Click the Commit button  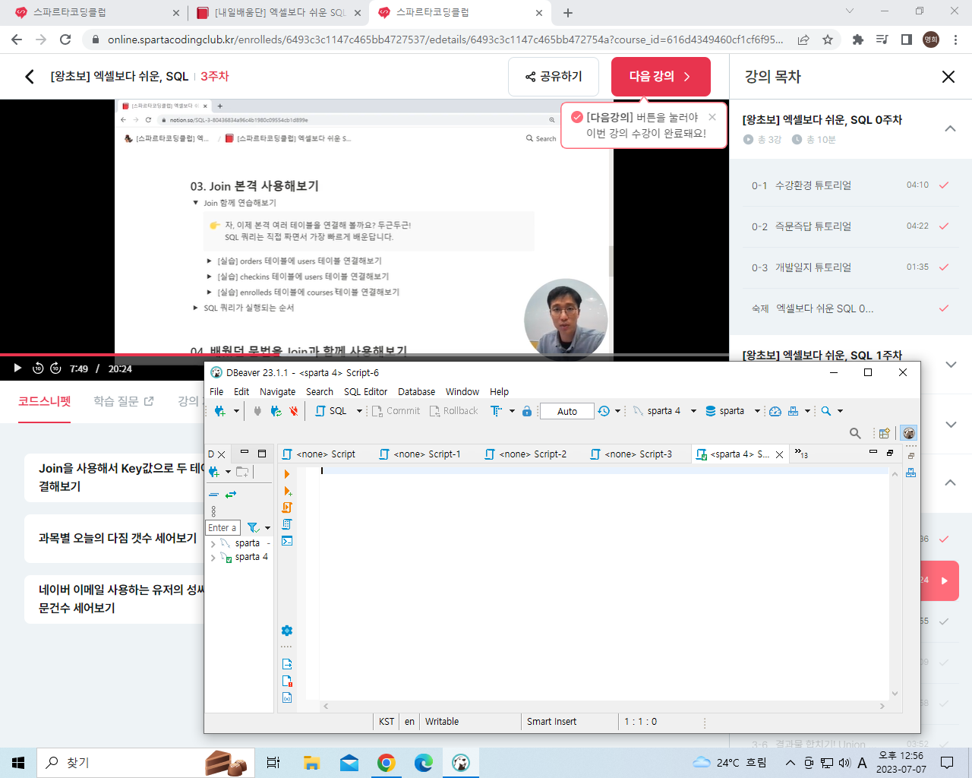click(x=396, y=411)
